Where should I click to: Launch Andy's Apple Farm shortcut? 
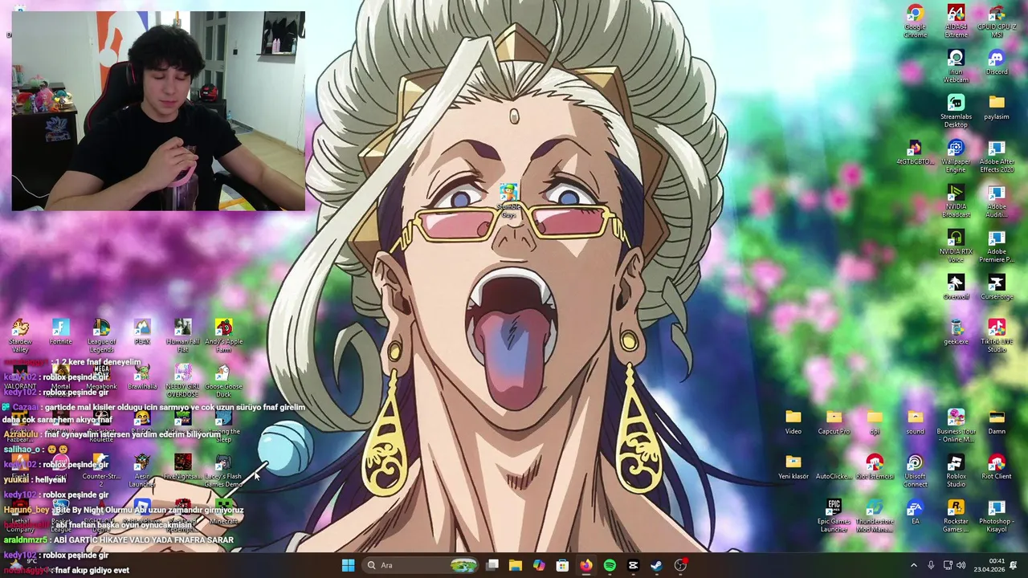pyautogui.click(x=223, y=336)
